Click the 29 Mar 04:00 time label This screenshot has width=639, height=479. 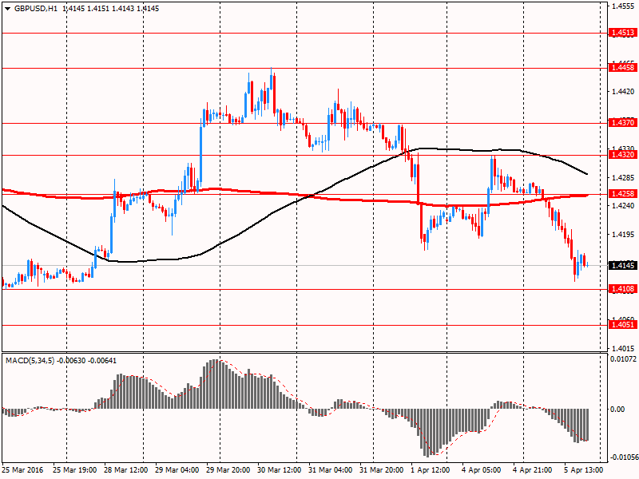(177, 470)
